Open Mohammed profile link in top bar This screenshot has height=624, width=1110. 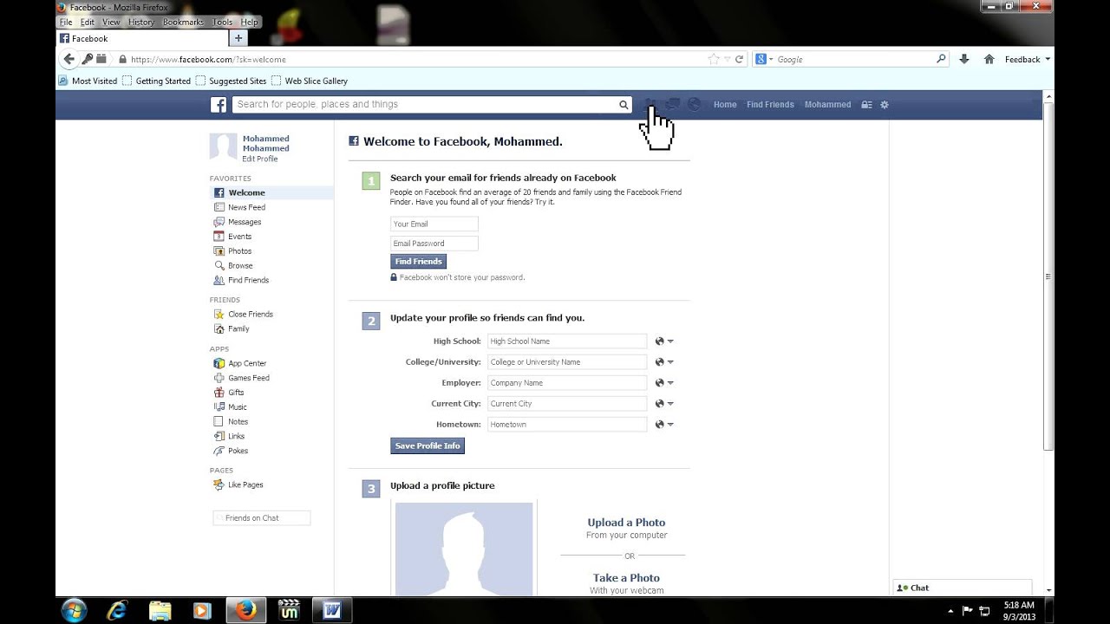pos(827,105)
